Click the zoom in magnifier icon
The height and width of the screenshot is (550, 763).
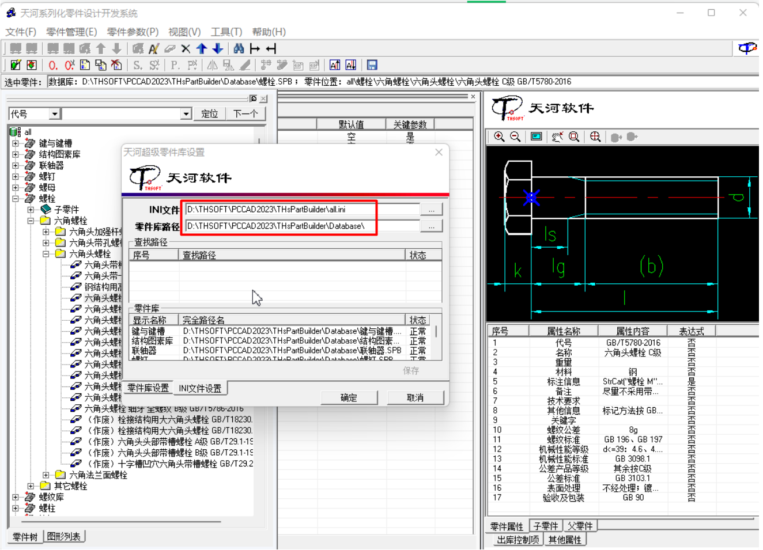[x=499, y=136]
